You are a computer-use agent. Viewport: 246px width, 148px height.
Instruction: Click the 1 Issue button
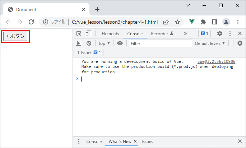tap(88, 52)
